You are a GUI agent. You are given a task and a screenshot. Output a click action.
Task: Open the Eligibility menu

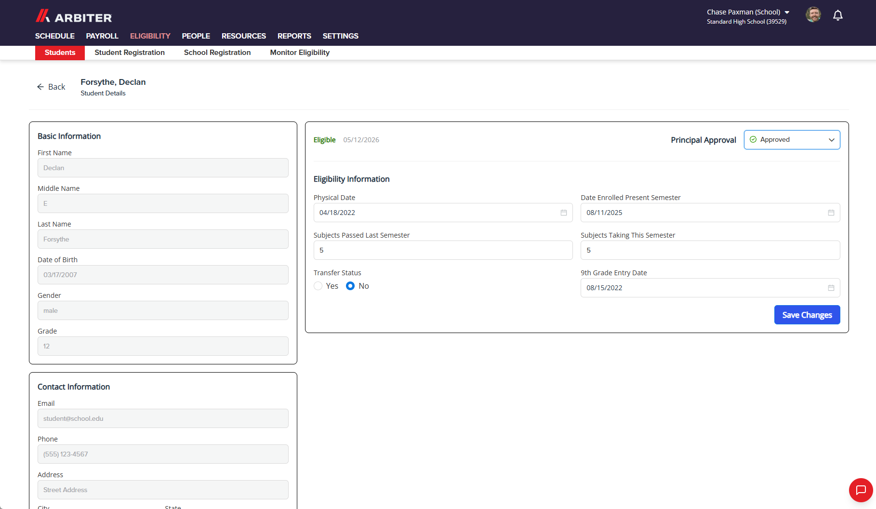(x=150, y=36)
